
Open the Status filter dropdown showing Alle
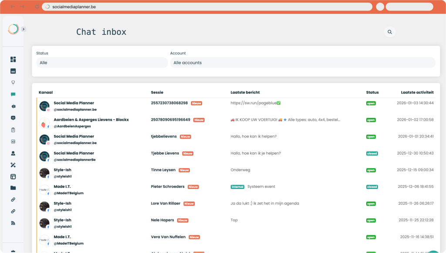pyautogui.click(x=102, y=63)
